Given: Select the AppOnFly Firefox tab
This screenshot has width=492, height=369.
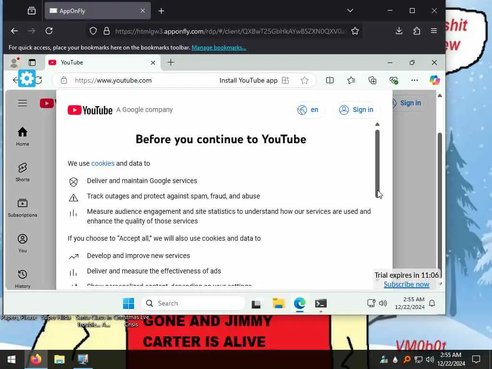Looking at the screenshot, I should point(98,11).
